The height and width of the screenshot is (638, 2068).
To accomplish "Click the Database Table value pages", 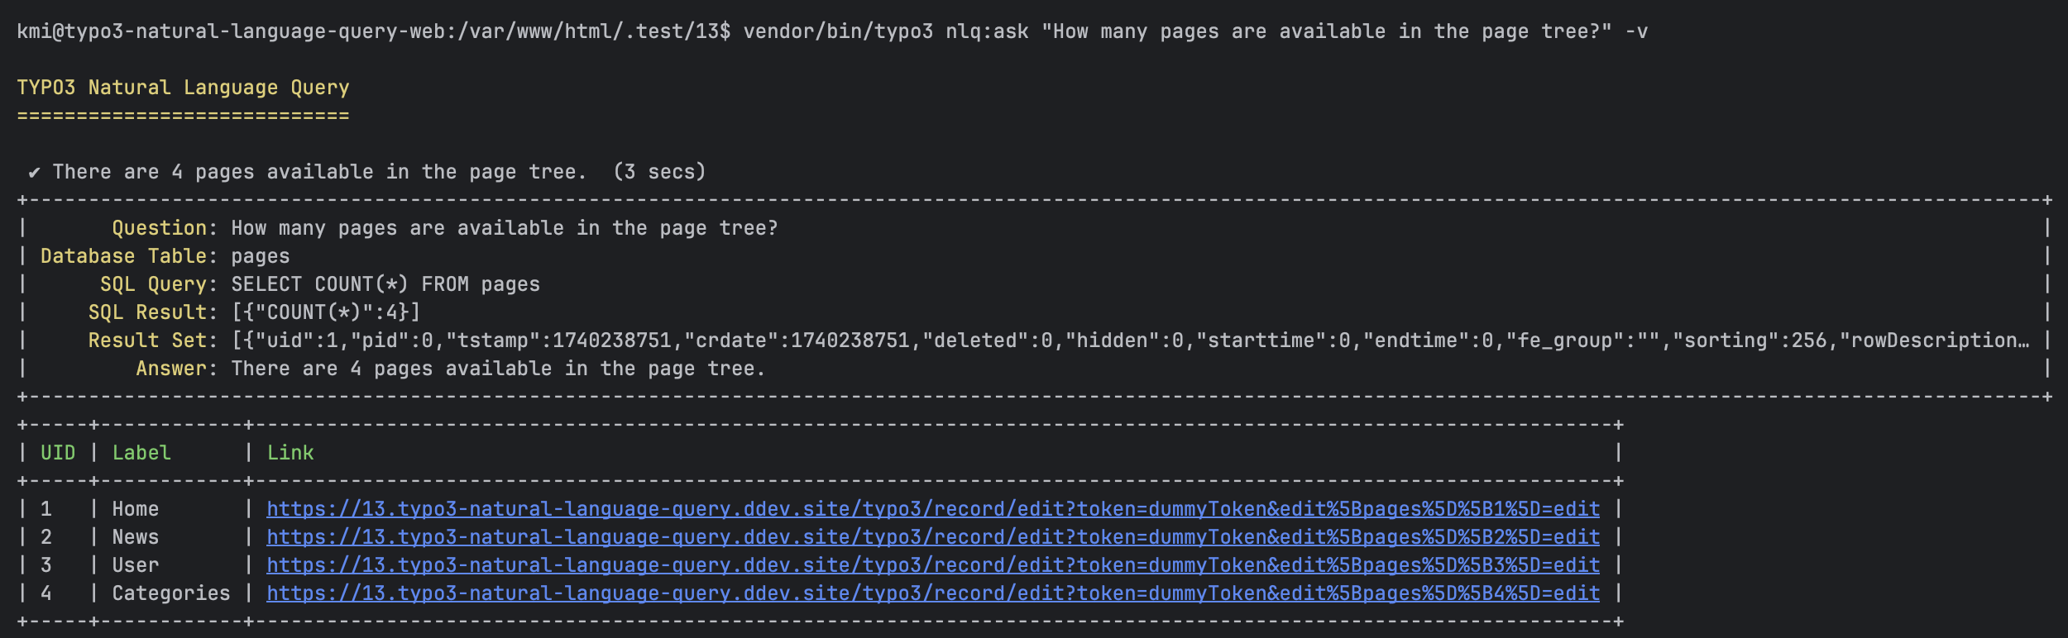I will tap(260, 256).
